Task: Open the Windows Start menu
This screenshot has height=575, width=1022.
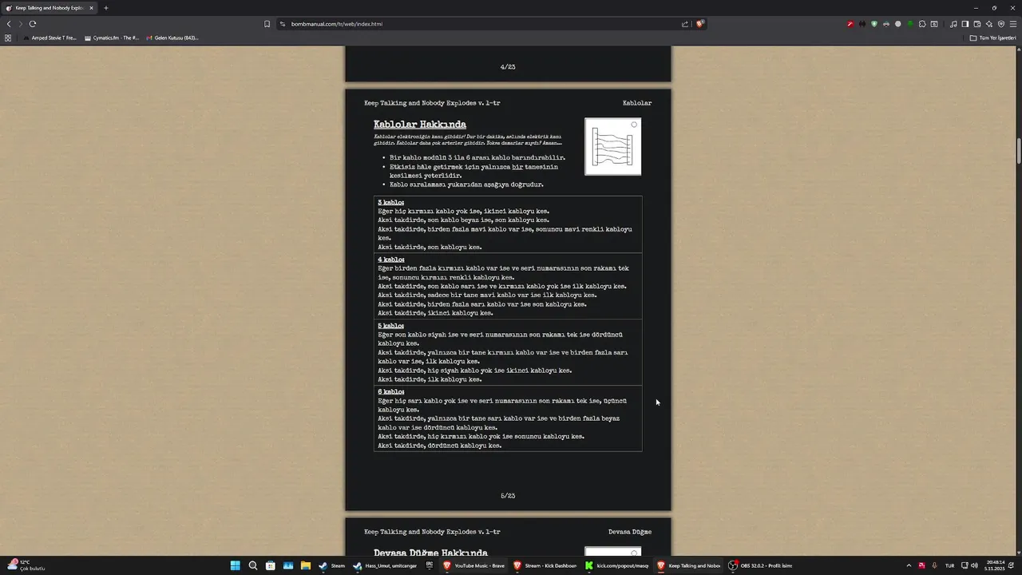Action: pos(236,565)
